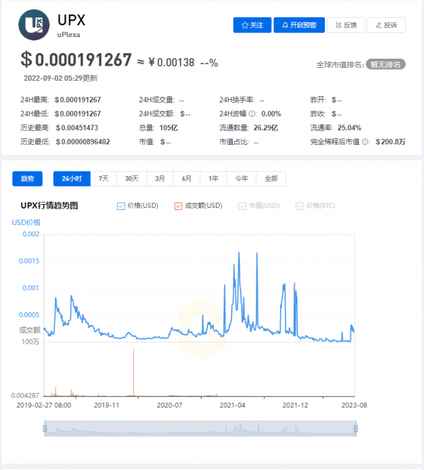Select the 趋势 trend button
This screenshot has height=470, width=424.
point(27,179)
